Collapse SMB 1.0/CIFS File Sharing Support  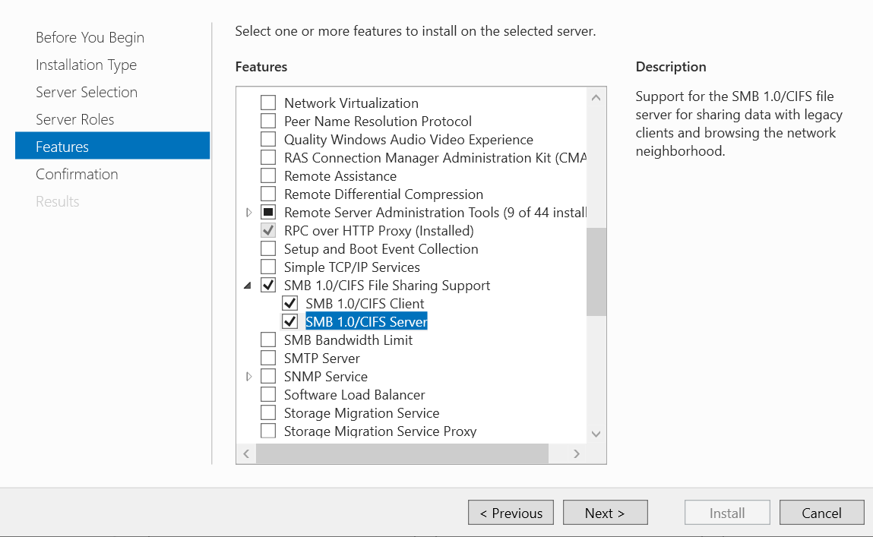(x=247, y=285)
